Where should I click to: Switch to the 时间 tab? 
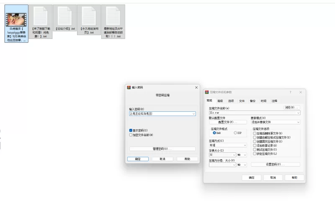(264, 101)
